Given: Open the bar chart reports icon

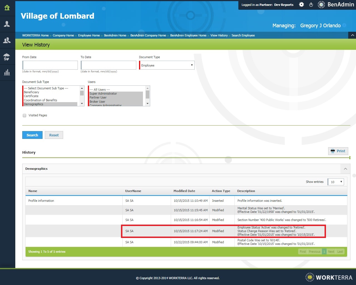Looking at the screenshot, I should click(x=7, y=73).
